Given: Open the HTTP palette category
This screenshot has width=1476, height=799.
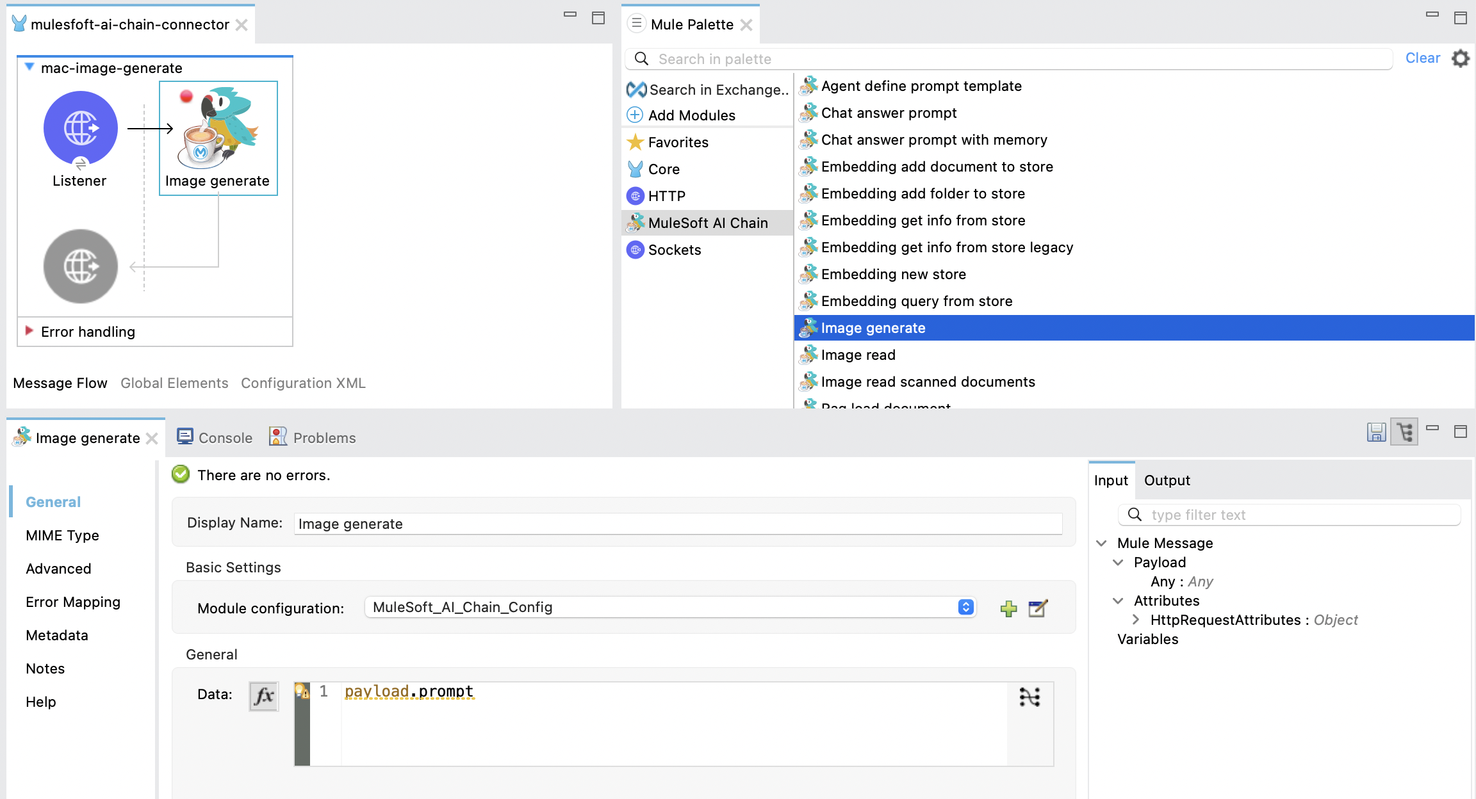Looking at the screenshot, I should (x=656, y=196).
